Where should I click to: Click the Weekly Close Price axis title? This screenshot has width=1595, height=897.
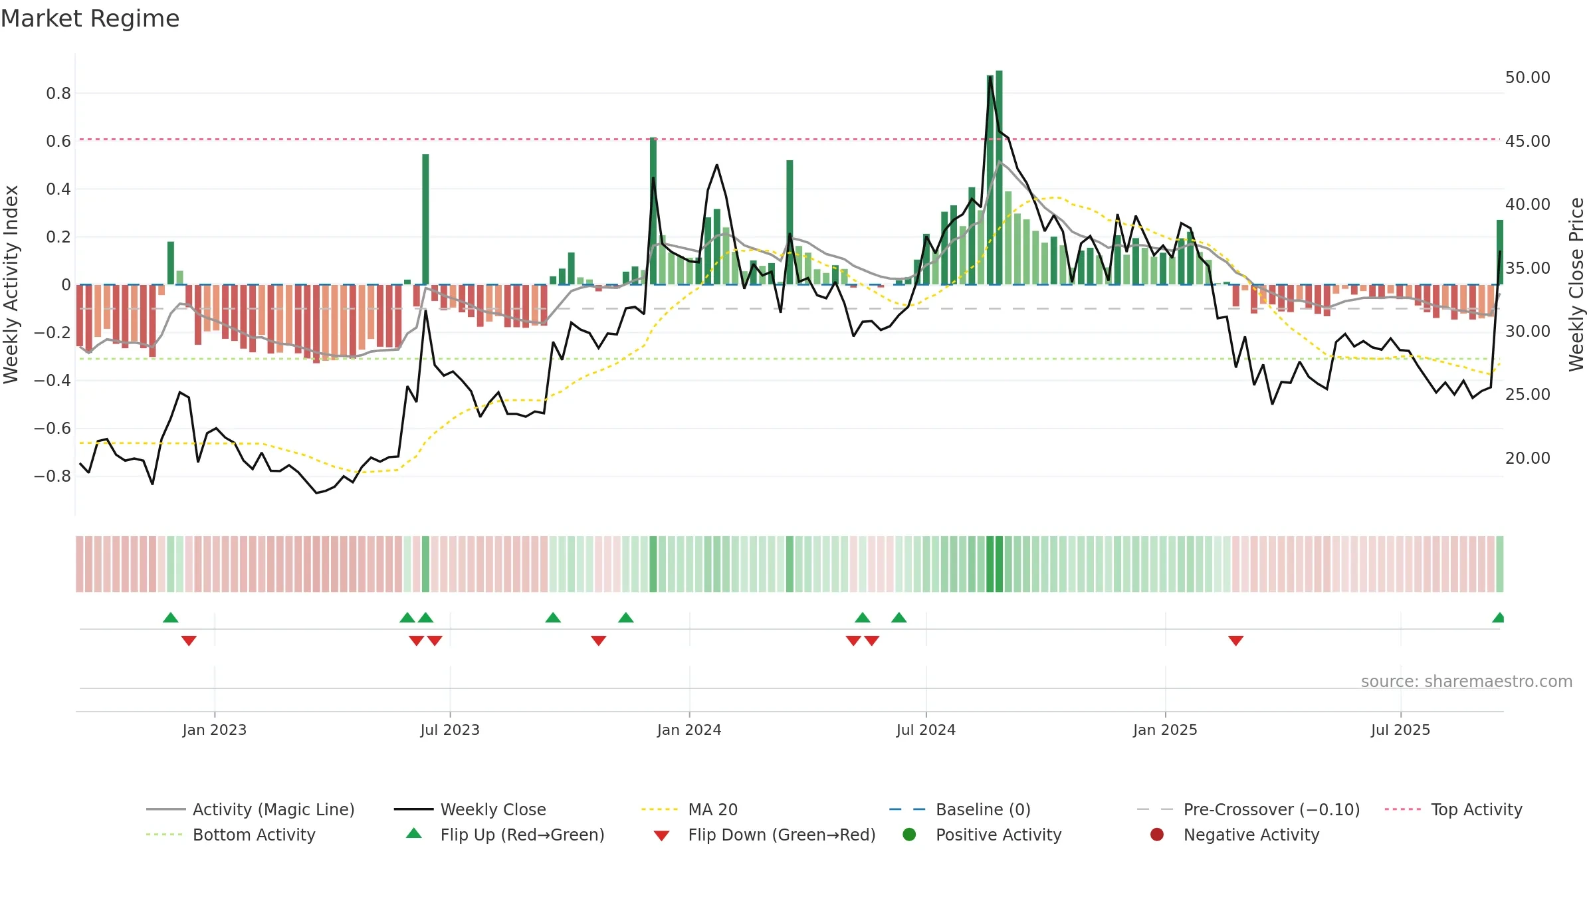click(x=1576, y=284)
